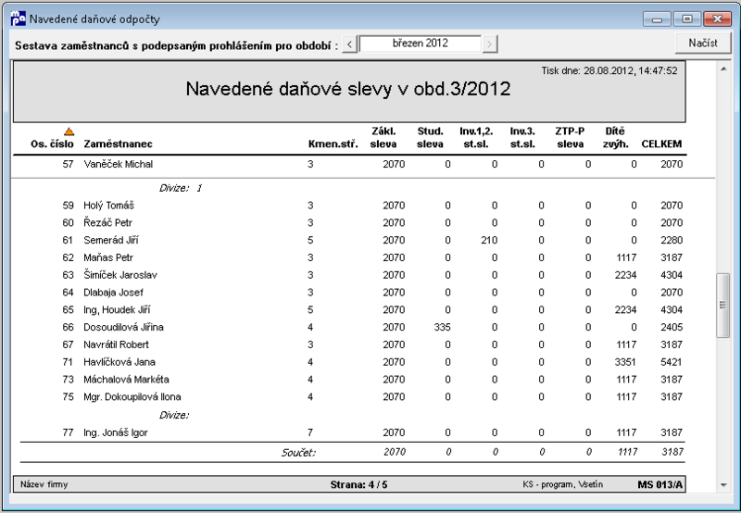Click the Načíst button
The height and width of the screenshot is (513, 741).
(x=703, y=43)
